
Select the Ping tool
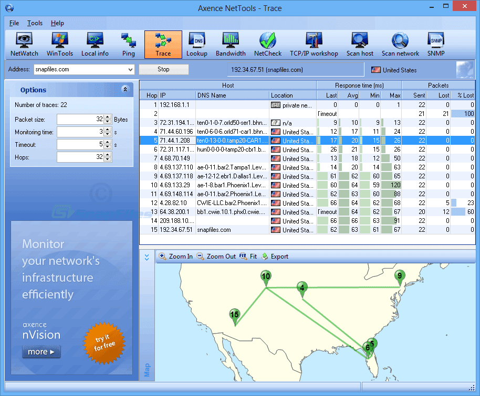[129, 45]
